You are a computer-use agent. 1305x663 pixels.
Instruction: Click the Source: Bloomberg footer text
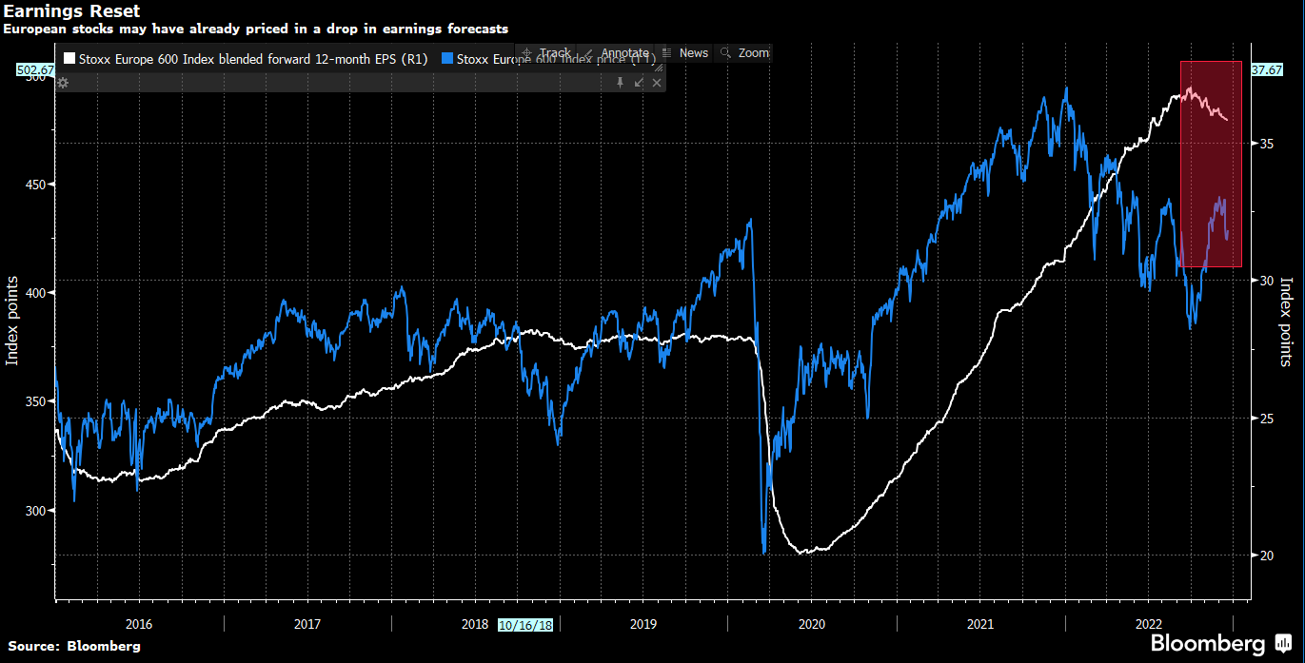pyautogui.click(x=72, y=646)
